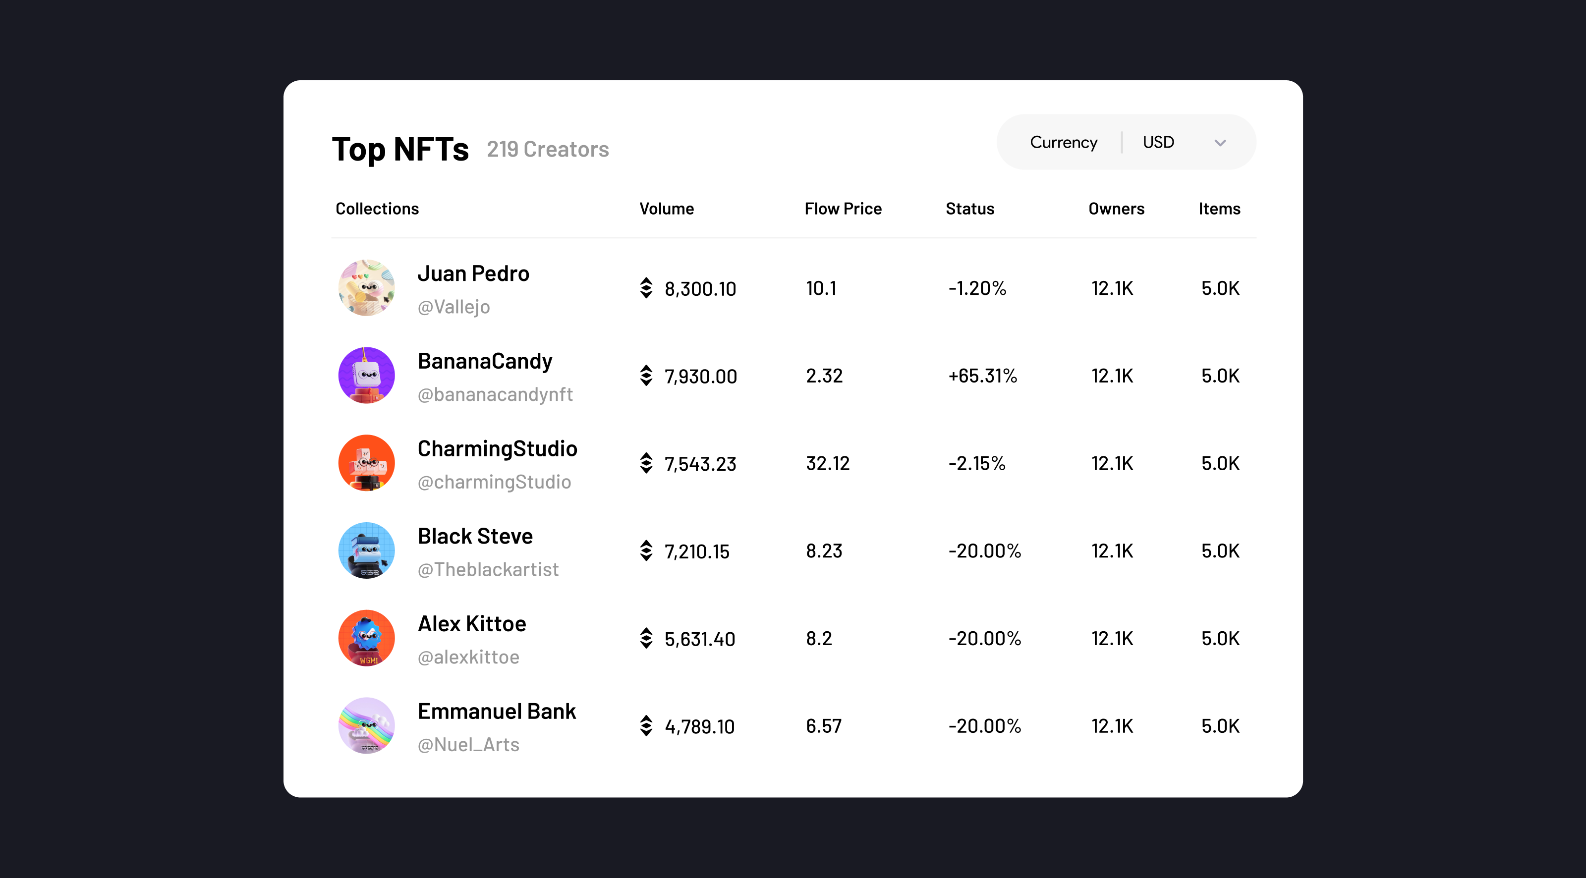Image resolution: width=1586 pixels, height=878 pixels.
Task: Click the 219 Creators counter
Action: (547, 149)
